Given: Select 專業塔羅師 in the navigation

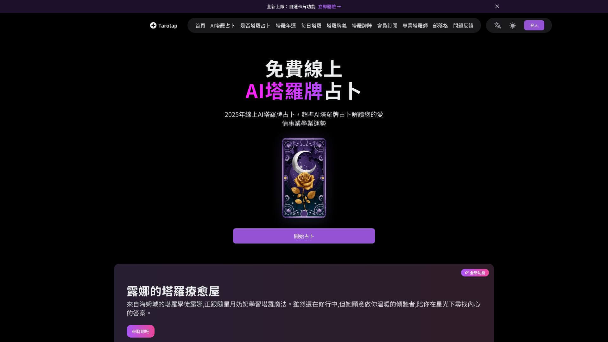Looking at the screenshot, I should point(415,26).
